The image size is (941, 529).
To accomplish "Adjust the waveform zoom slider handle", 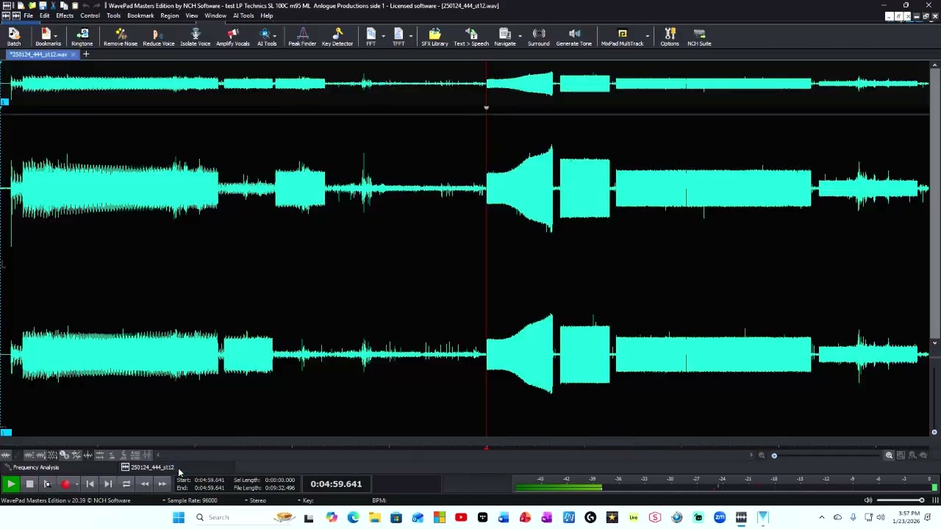I will point(774,456).
